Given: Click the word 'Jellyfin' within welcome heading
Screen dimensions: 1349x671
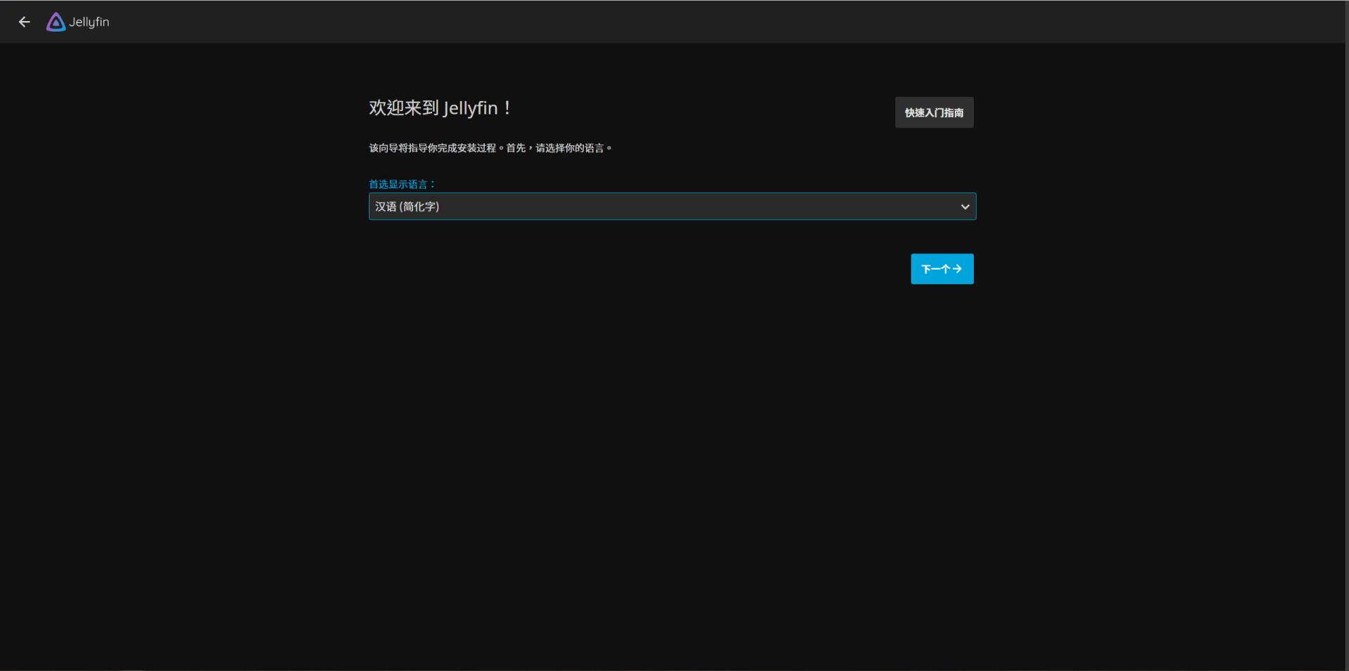Looking at the screenshot, I should pyautogui.click(x=470, y=108).
